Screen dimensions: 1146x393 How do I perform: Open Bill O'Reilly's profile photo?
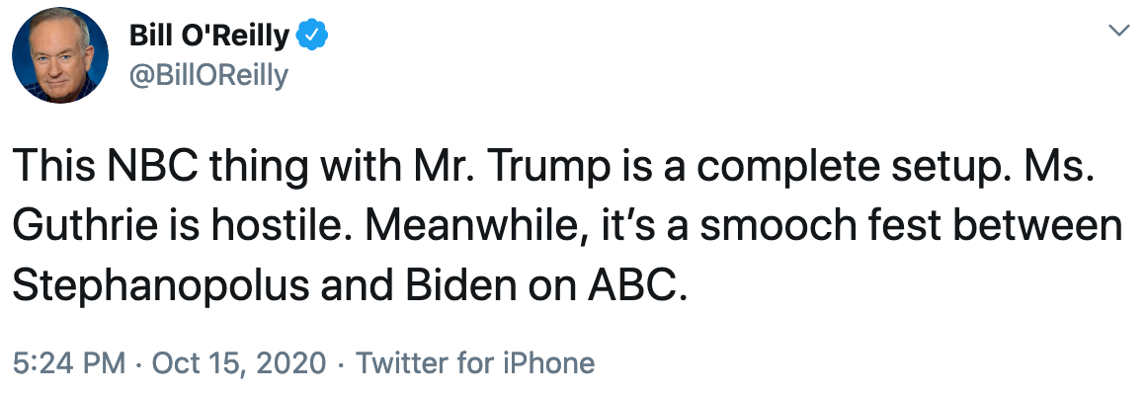pos(60,55)
